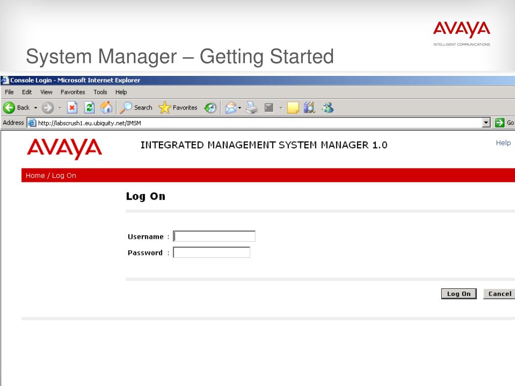This screenshot has height=386, width=515.
Task: Click the Forward arrow button
Action: click(48, 108)
